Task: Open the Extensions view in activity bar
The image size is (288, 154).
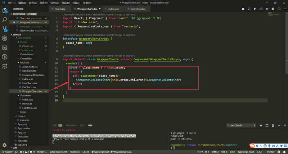Action: click(5, 48)
